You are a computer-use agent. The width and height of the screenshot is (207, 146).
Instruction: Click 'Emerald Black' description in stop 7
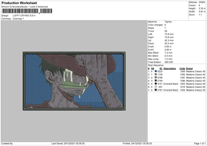tap(171, 90)
